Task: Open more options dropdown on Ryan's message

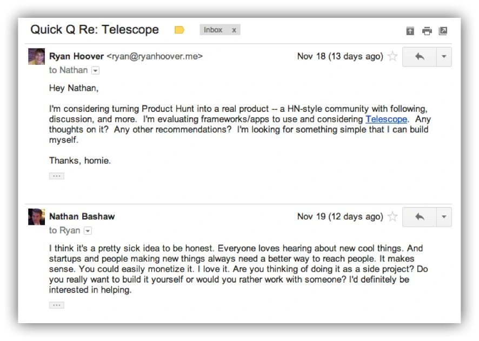Action: coord(444,56)
